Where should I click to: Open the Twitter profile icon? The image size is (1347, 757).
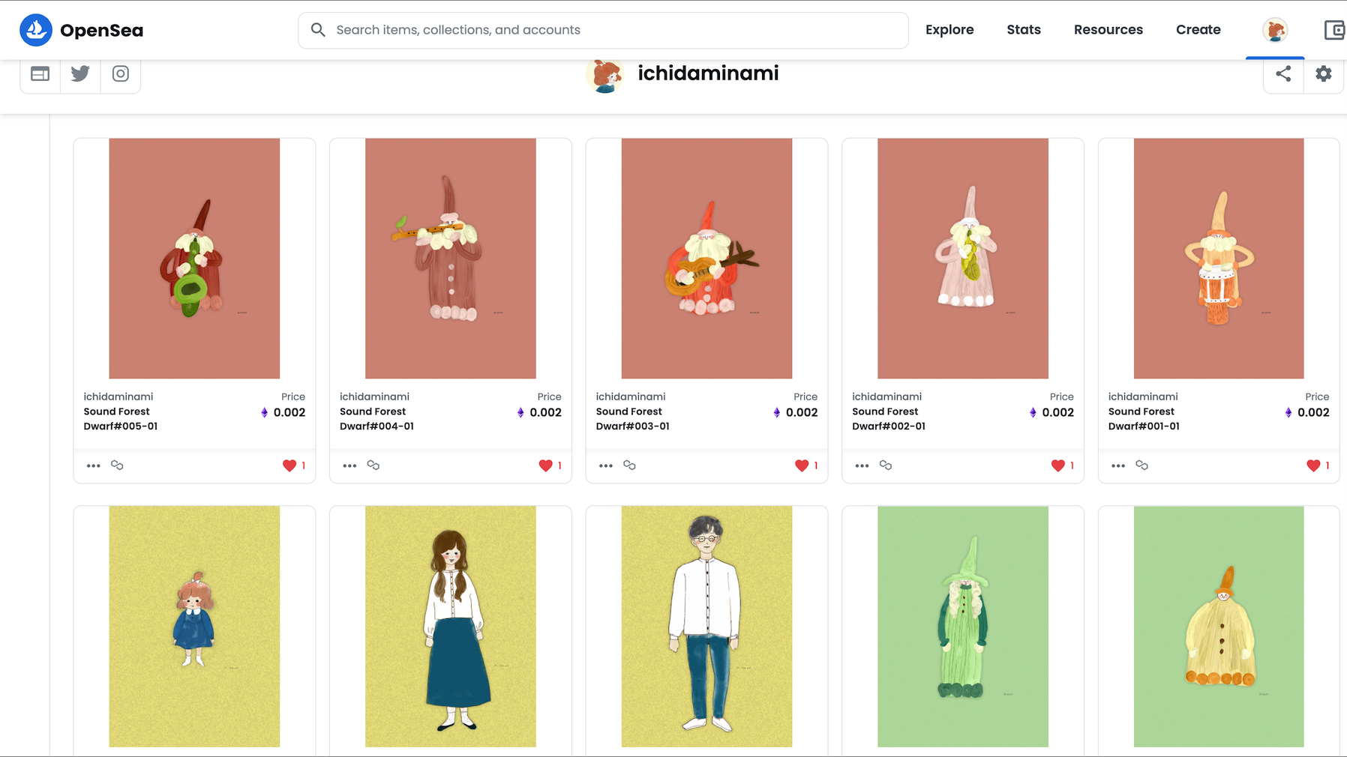click(80, 73)
